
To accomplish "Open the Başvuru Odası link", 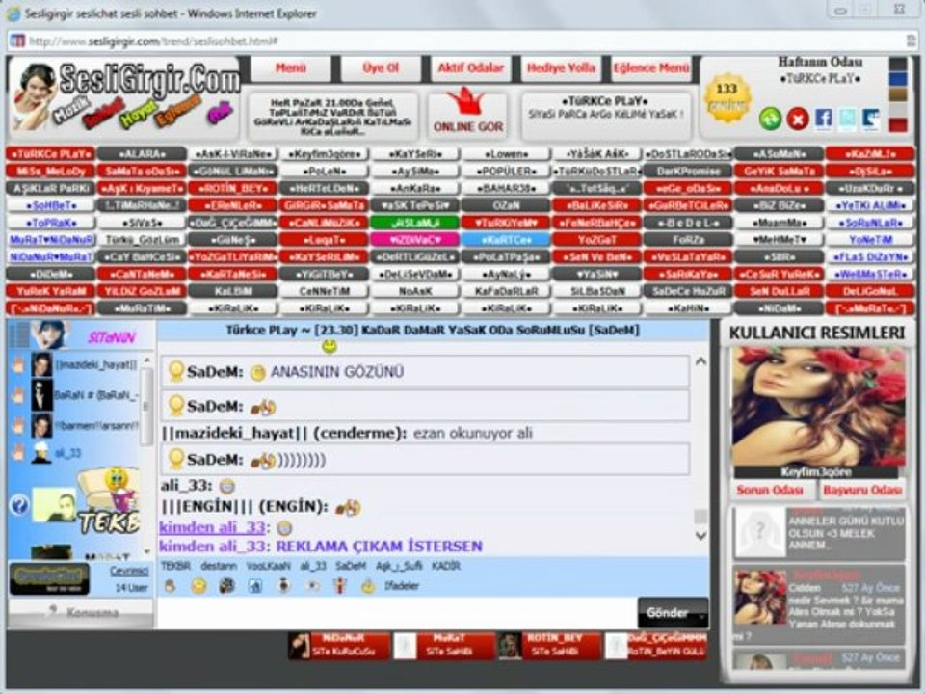I will 862,490.
